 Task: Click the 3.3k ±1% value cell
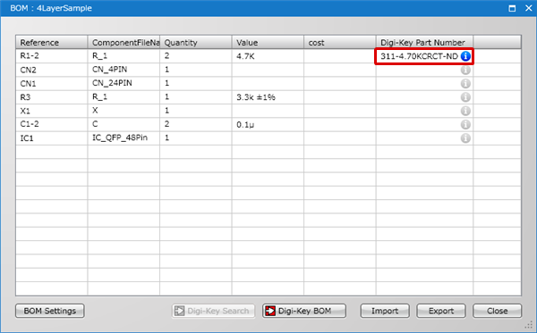pyautogui.click(x=268, y=97)
